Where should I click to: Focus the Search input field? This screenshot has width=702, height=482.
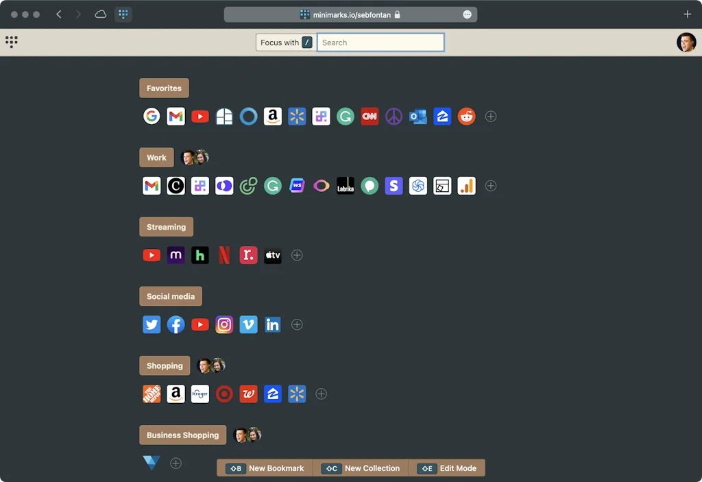click(380, 43)
